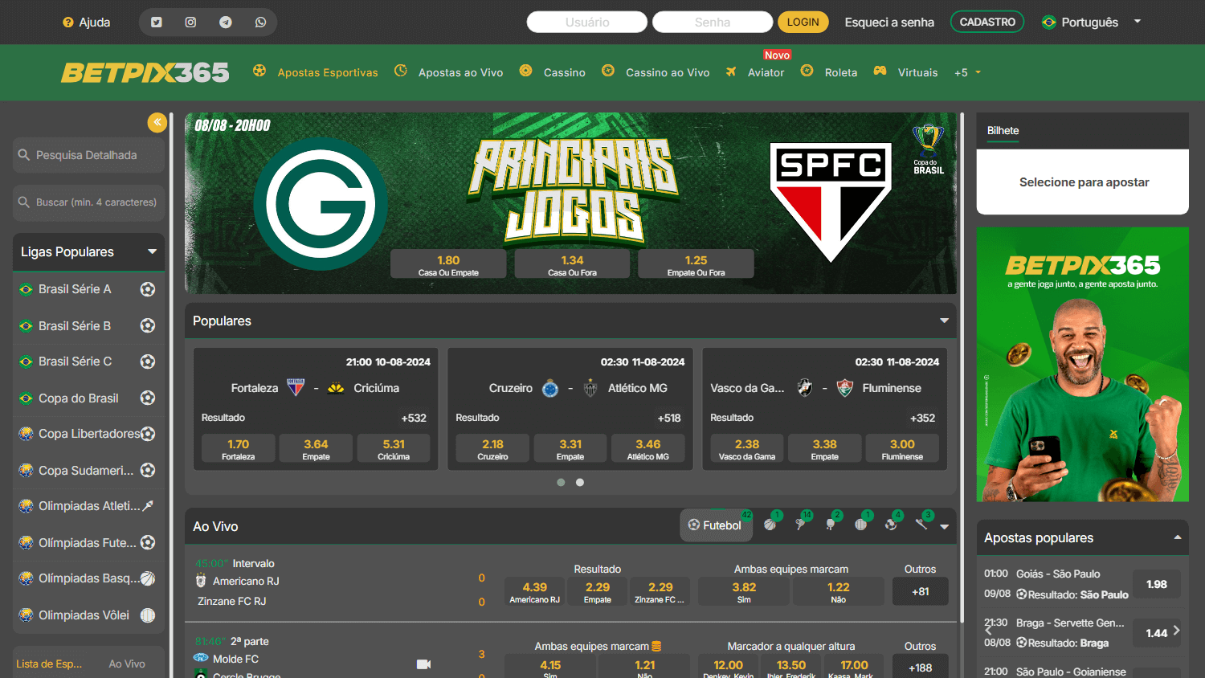Open the Twitter social icon

157,22
